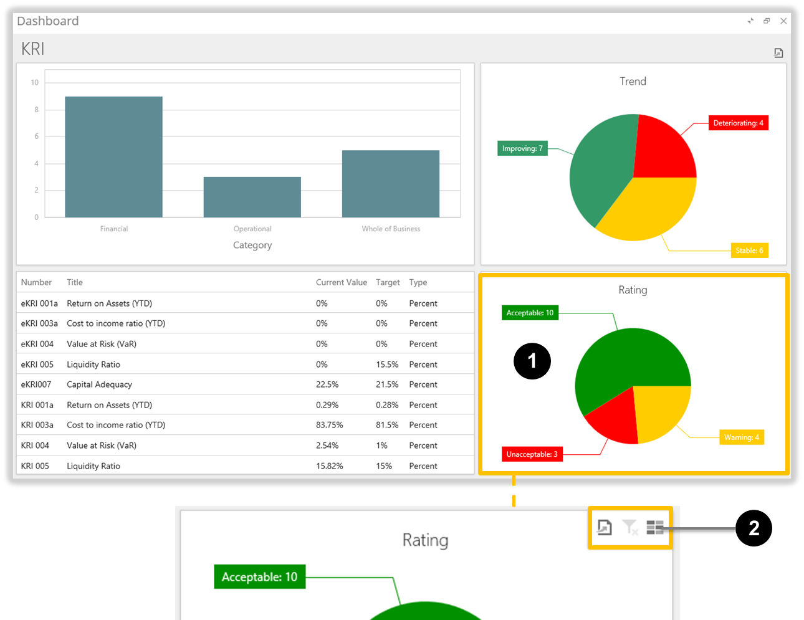Select the KRI 001a row
Screen dimensions: 804x620
point(245,405)
